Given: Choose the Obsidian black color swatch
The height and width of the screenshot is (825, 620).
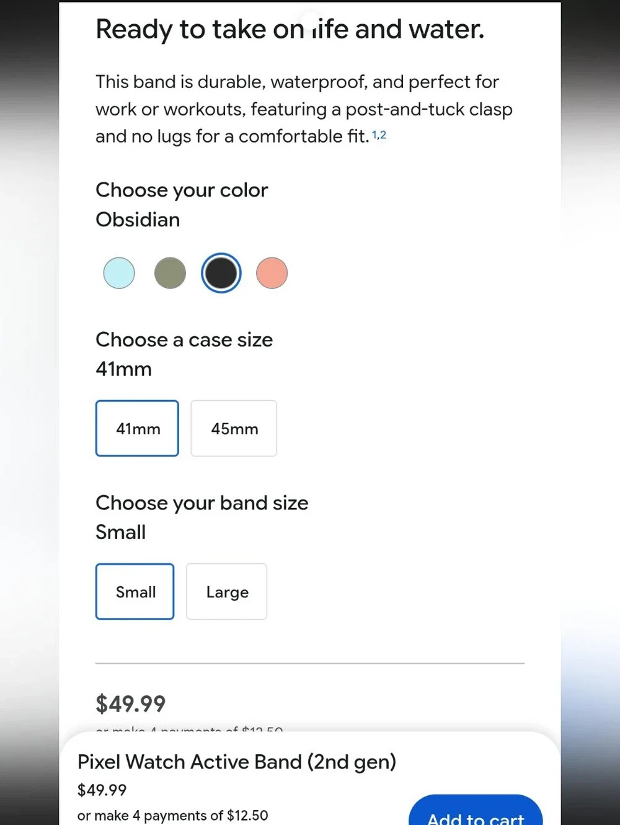Looking at the screenshot, I should (x=221, y=273).
